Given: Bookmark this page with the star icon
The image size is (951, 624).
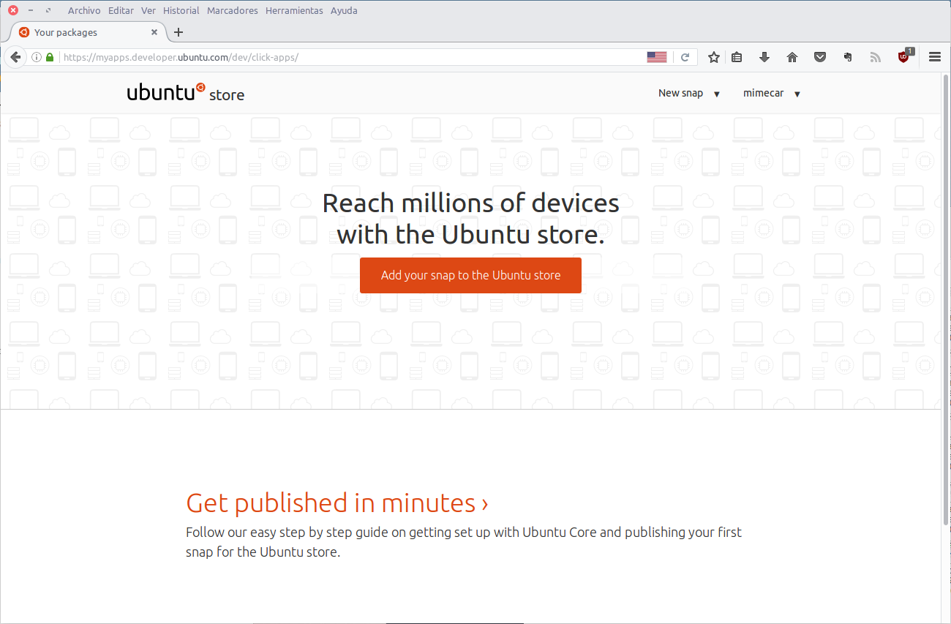Looking at the screenshot, I should pos(714,57).
